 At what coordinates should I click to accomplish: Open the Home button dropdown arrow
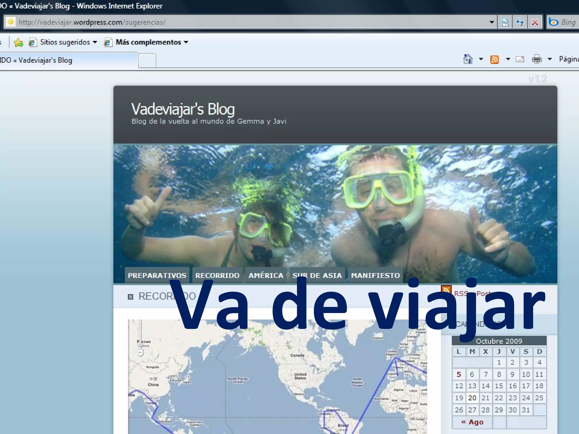481,59
